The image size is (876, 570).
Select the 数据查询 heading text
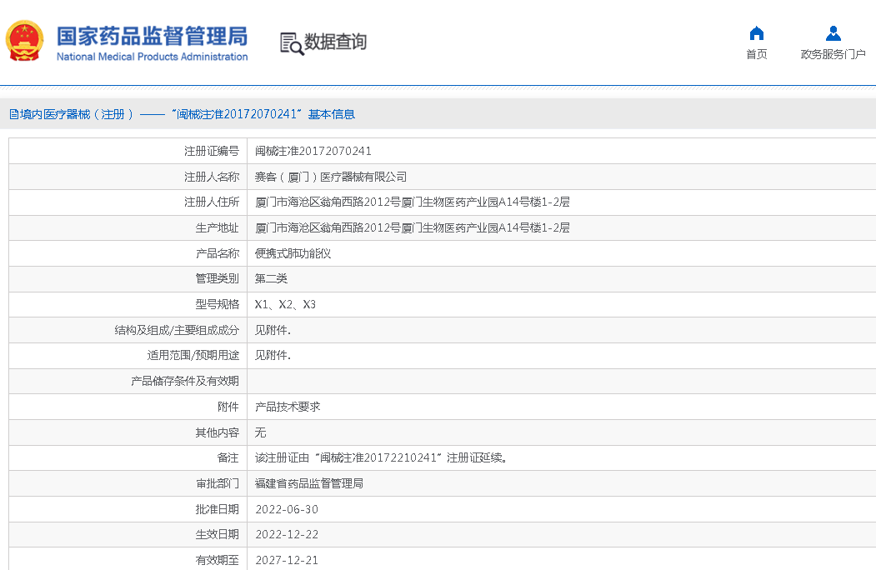(335, 42)
